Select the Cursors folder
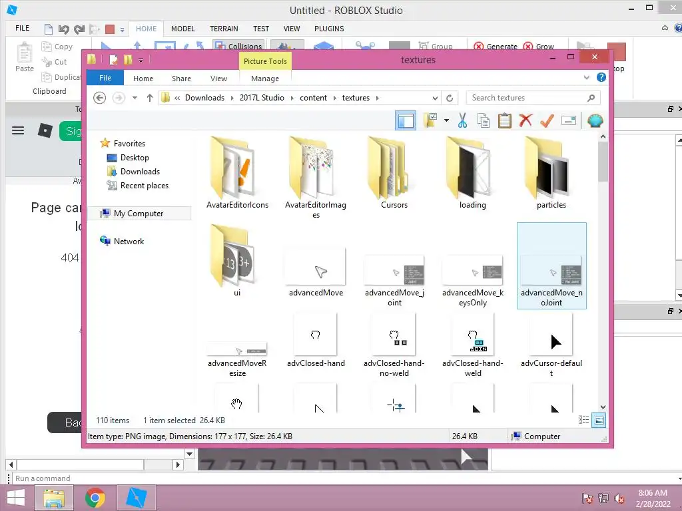 click(x=394, y=173)
